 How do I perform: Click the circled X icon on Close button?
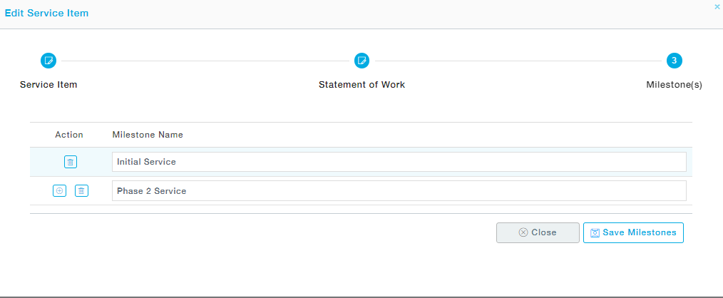523,232
